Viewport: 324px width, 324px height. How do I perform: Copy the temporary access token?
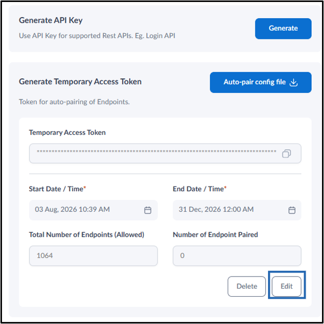pyautogui.click(x=286, y=153)
